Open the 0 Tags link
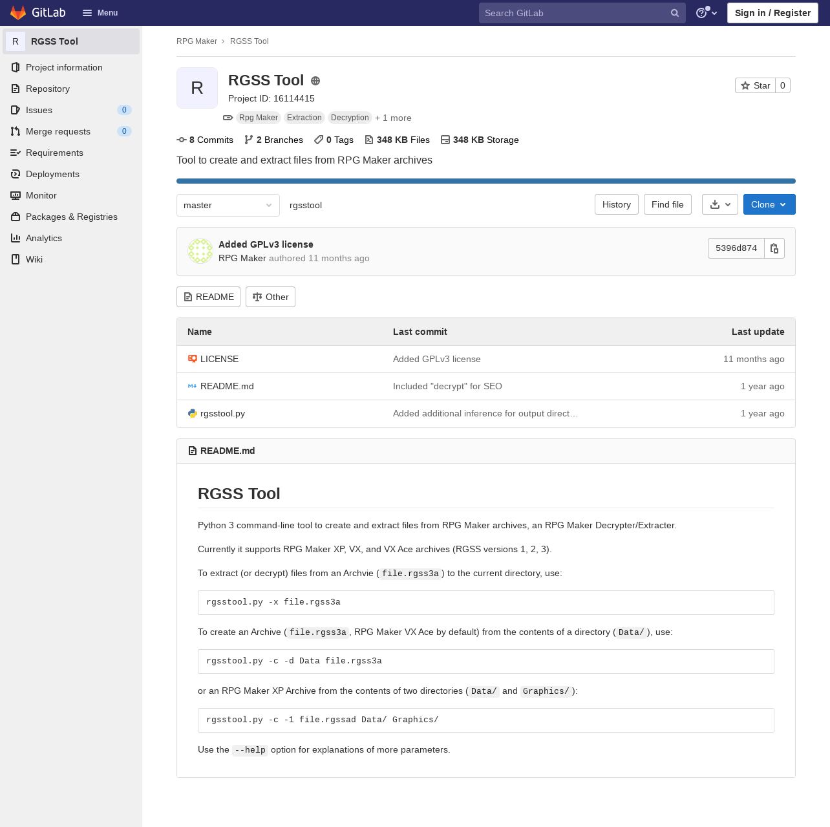Image resolution: width=830 pixels, height=827 pixels. (x=334, y=140)
